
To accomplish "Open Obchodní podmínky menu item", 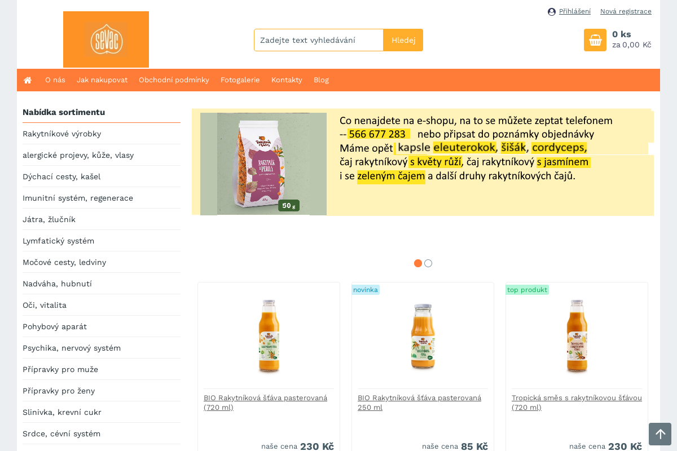I will pos(174,80).
